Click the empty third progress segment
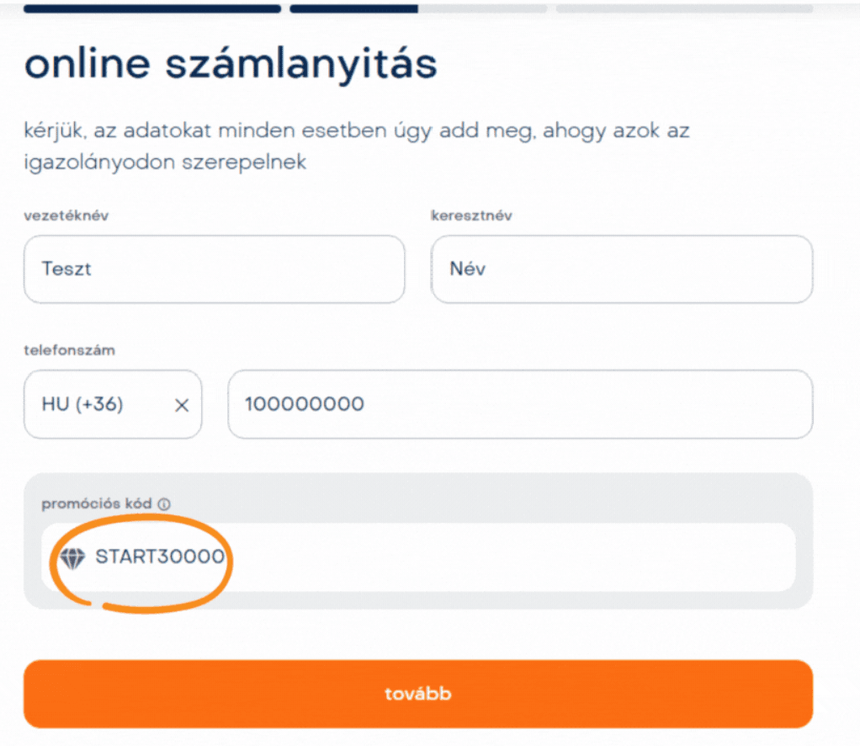This screenshot has width=860, height=746. [x=684, y=8]
